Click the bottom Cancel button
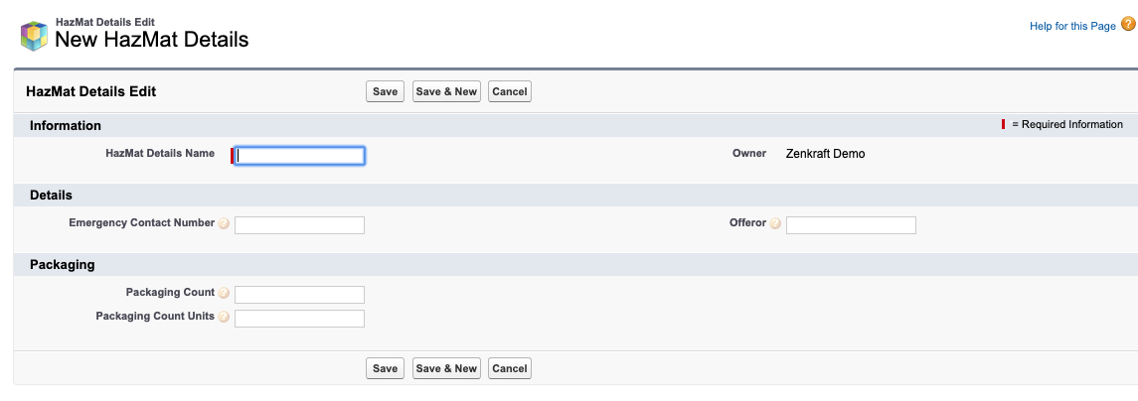Viewport: 1138px width, 401px height. click(510, 368)
